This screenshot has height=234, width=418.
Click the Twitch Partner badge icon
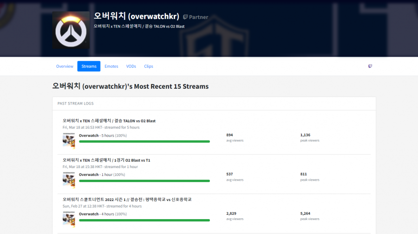click(185, 17)
